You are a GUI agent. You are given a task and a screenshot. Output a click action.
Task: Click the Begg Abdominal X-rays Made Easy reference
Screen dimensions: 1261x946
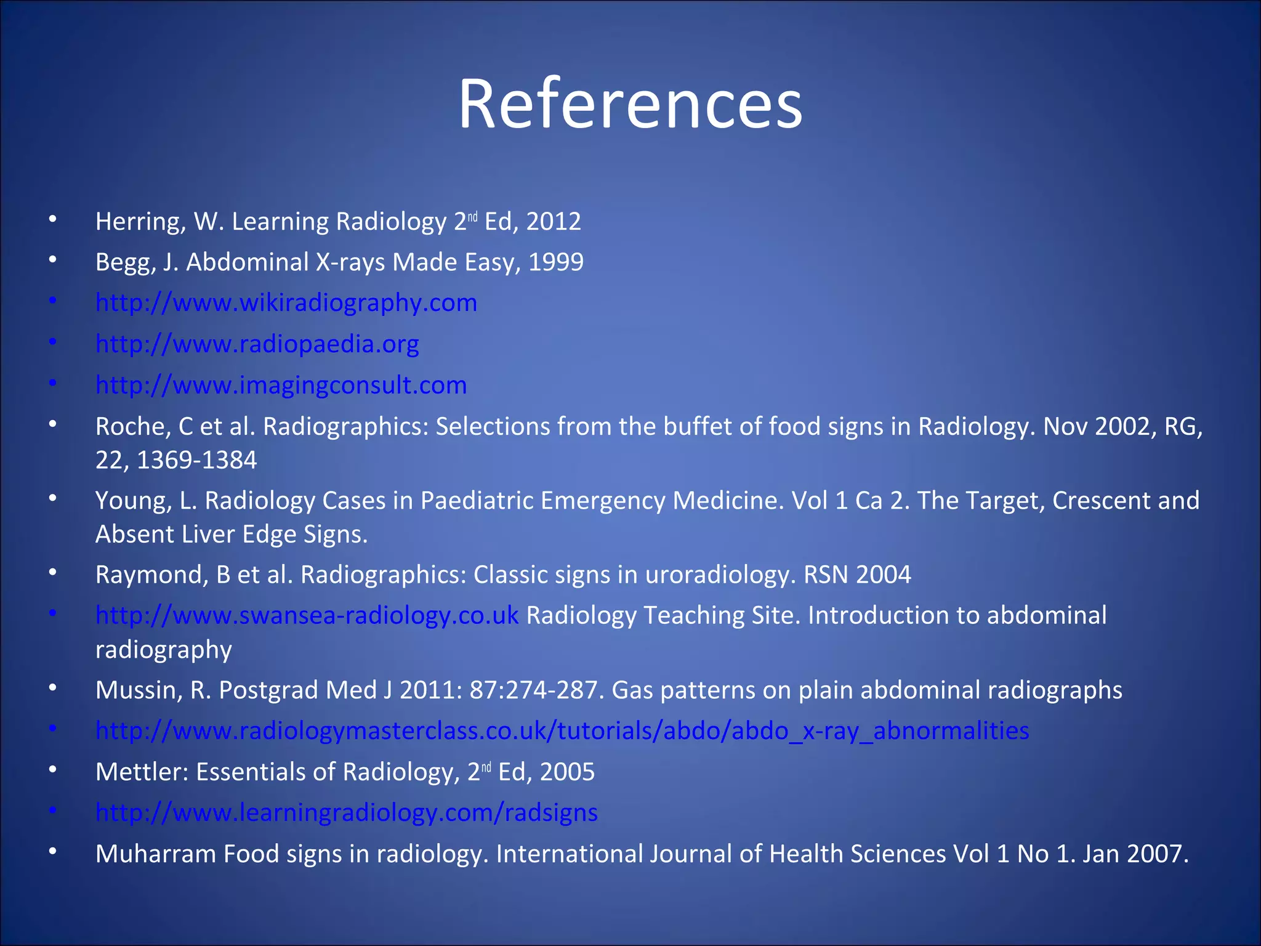(339, 262)
